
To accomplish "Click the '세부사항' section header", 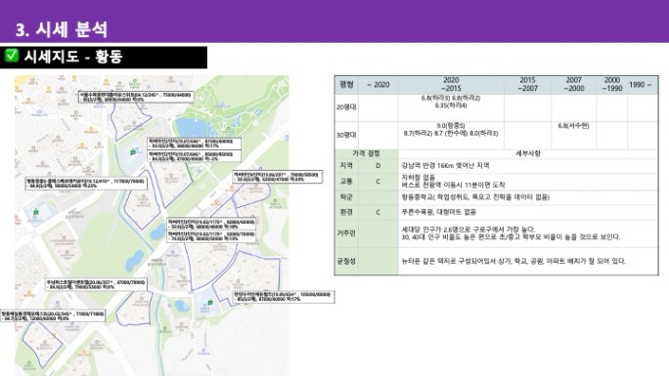I will point(528,153).
